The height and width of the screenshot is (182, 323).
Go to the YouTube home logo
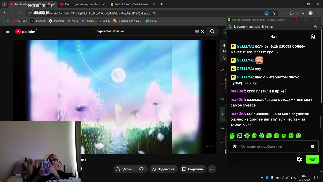click(x=25, y=31)
